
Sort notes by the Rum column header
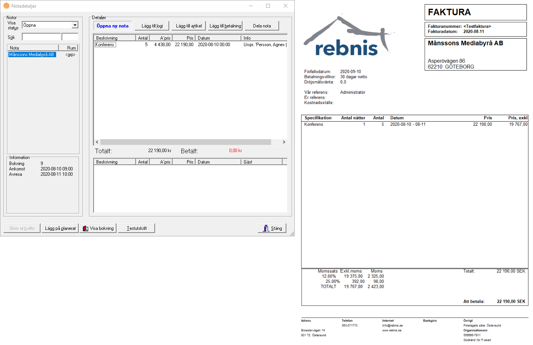point(68,48)
